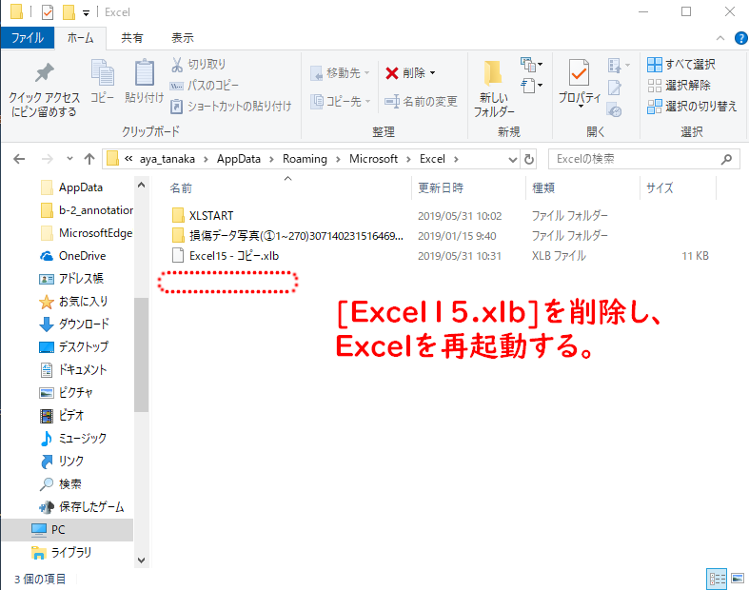This screenshot has width=749, height=590.
Task: Click New folder icon in title bar quick access
Action: pyautogui.click(x=69, y=12)
